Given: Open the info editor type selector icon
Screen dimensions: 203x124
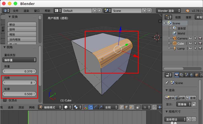Looking at the screenshot, I should pyautogui.click(x=6, y=11).
